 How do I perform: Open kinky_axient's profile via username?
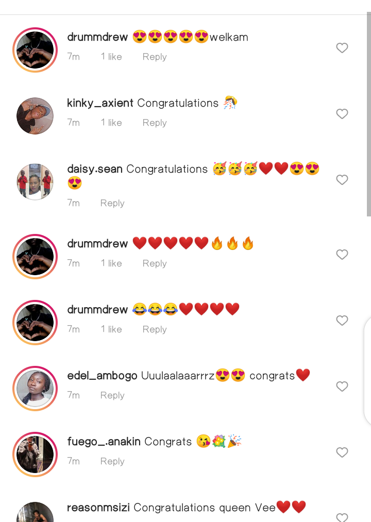click(100, 103)
